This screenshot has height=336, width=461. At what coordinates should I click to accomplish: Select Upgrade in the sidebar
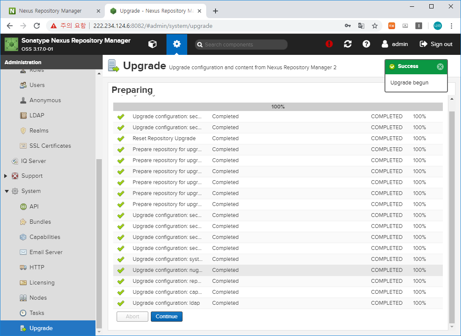tap(48, 328)
